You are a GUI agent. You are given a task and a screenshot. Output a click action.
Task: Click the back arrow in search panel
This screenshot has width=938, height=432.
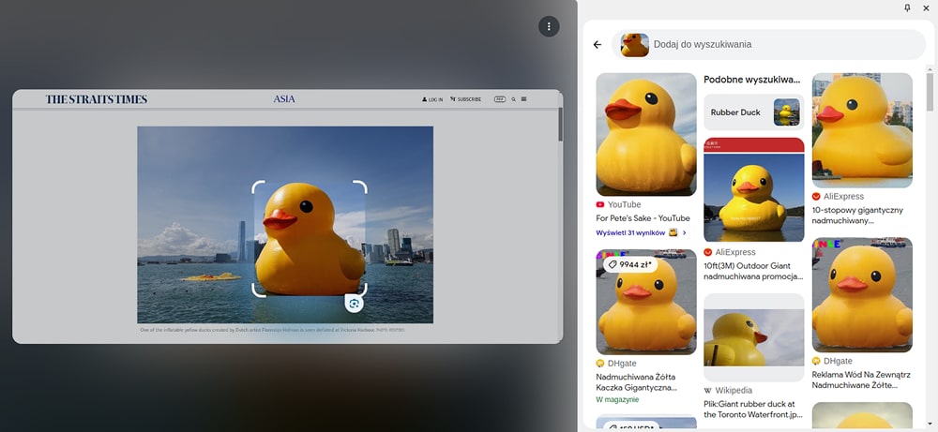click(x=598, y=45)
